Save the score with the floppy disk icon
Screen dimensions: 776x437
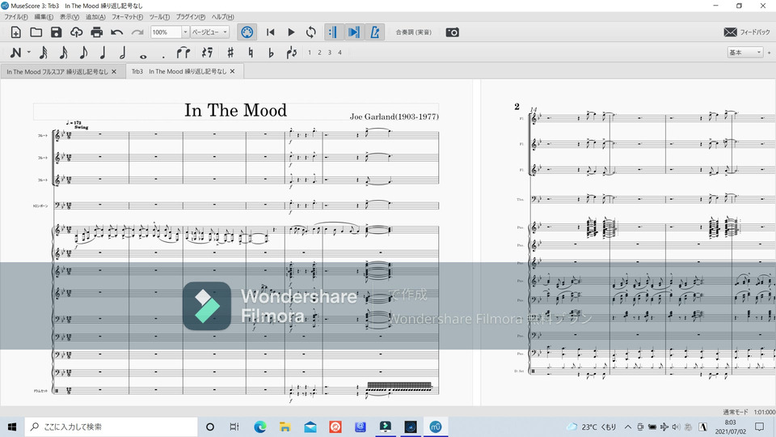point(56,32)
